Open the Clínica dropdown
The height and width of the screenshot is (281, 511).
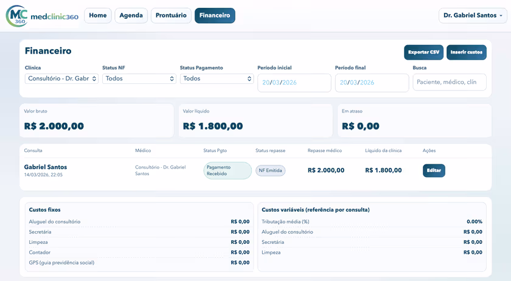61,78
